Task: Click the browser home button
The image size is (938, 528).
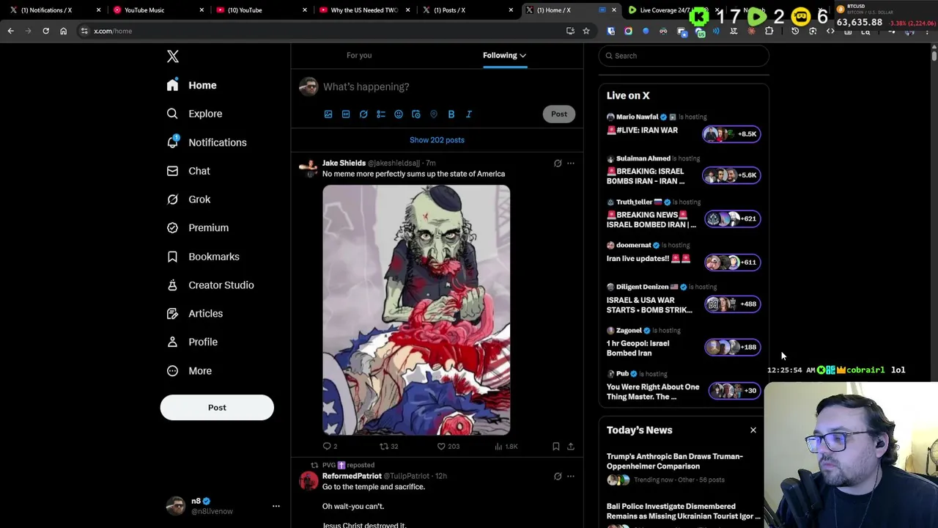Action: (63, 31)
